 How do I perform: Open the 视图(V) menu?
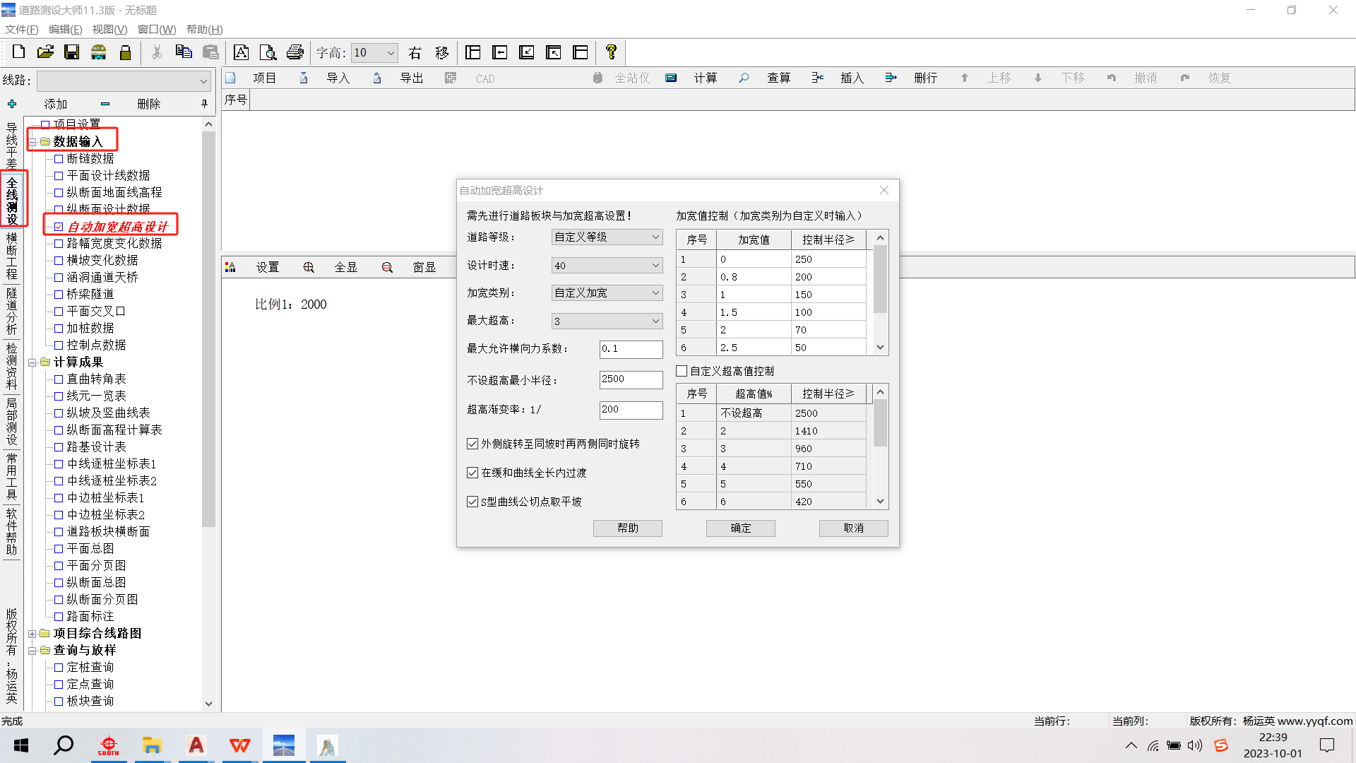pos(109,29)
